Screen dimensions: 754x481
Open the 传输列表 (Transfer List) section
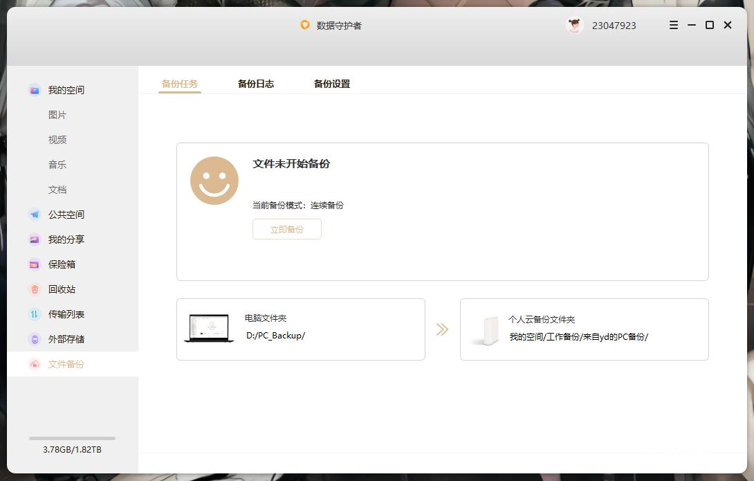66,314
